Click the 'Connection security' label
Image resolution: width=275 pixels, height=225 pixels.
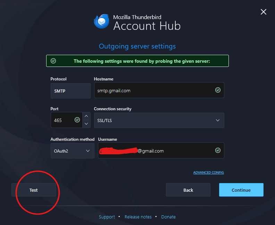[112, 109]
